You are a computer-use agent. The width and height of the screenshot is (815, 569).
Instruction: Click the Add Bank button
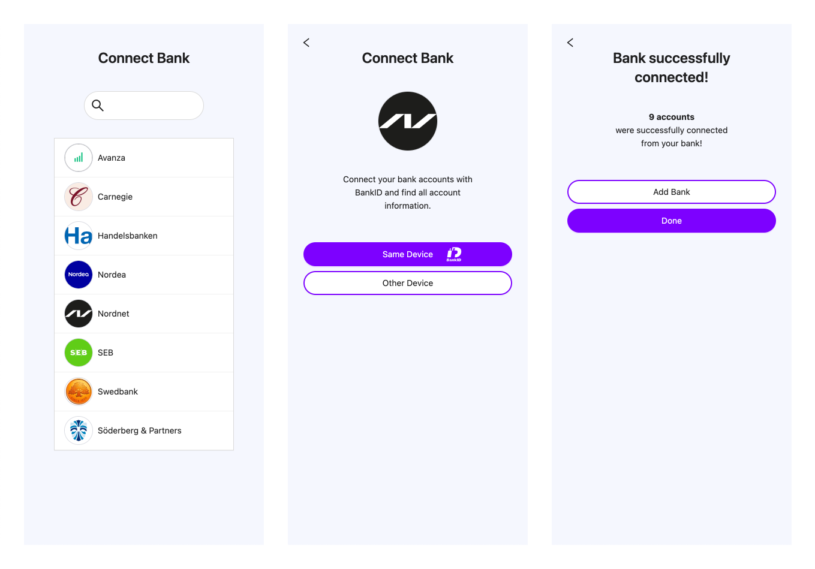click(x=671, y=192)
